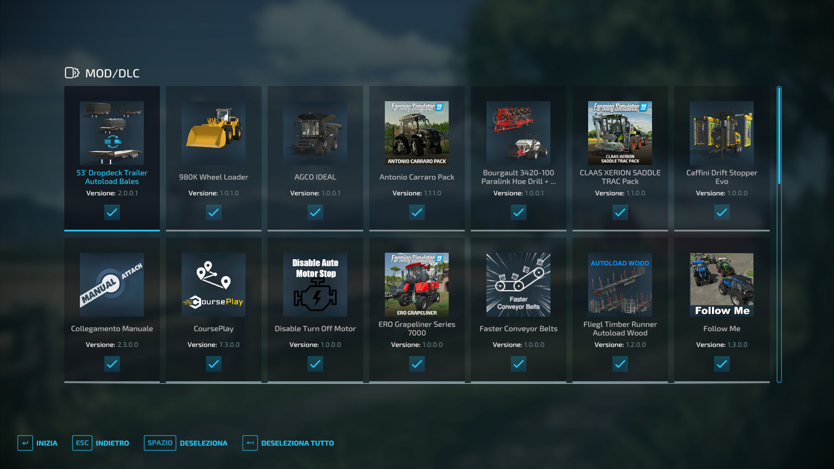Click DESELEZIONA TUTTO at the bottom
Viewport: 834px width, 469px height.
[x=288, y=443]
